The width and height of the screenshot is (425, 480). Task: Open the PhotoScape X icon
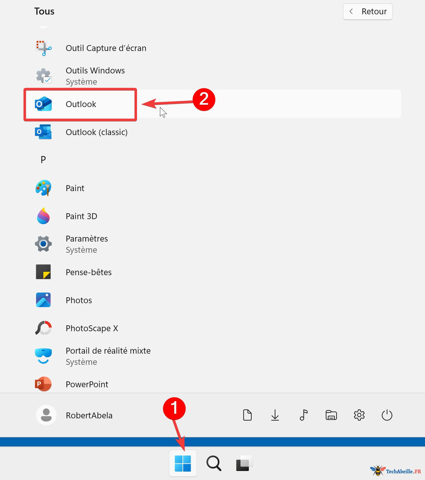[43, 328]
